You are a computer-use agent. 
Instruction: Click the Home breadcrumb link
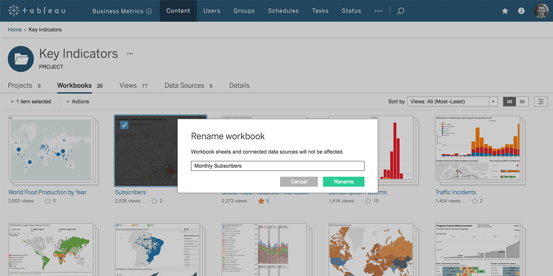click(15, 30)
